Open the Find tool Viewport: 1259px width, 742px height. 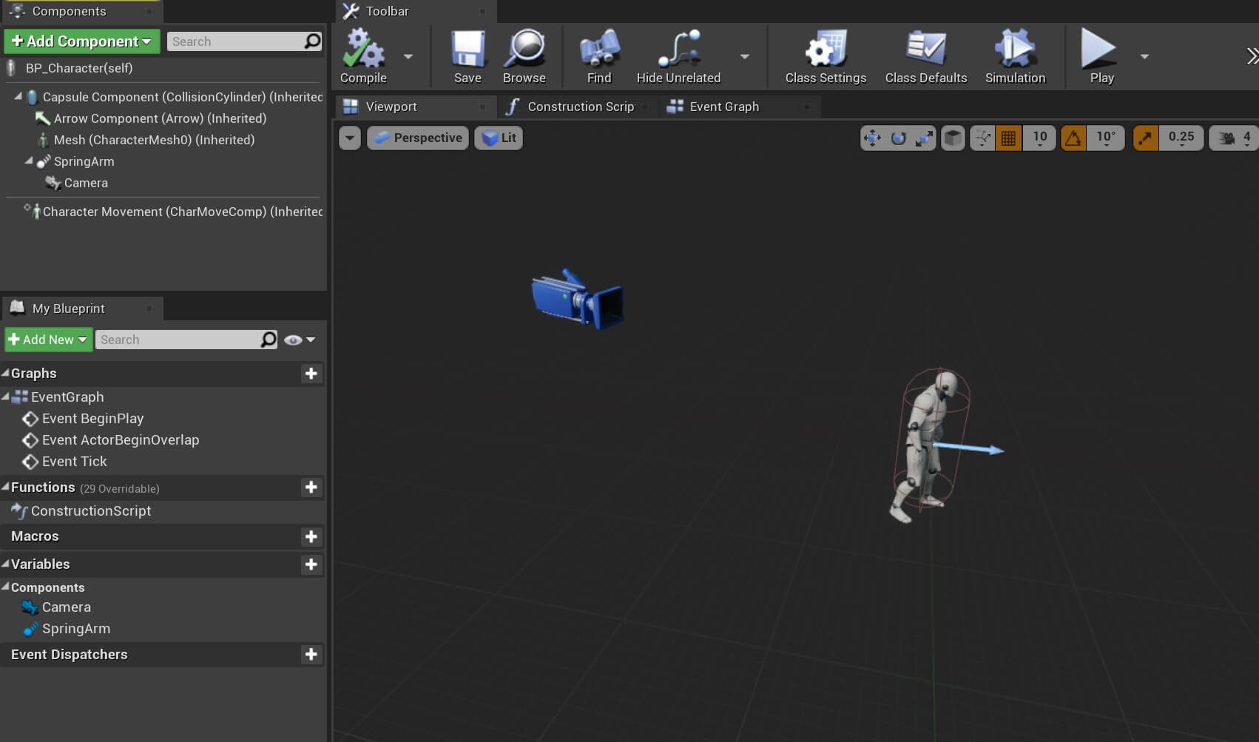(x=599, y=57)
